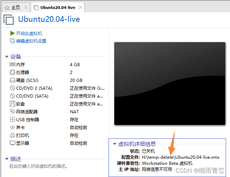Image resolution: width=230 pixels, height=177 pixels.
Task: Click the USB 控制器 icon
Action: [13, 120]
